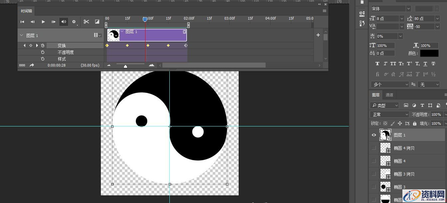Open the 正常 blend mode dropdown
Viewport: 447px width, 203px height.
click(389, 114)
